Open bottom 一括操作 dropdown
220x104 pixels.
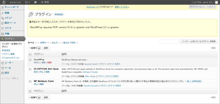point(34,97)
